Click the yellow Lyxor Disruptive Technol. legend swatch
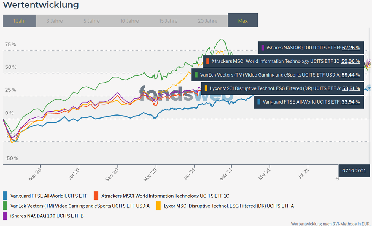This screenshot has width=372, height=226. (x=158, y=206)
